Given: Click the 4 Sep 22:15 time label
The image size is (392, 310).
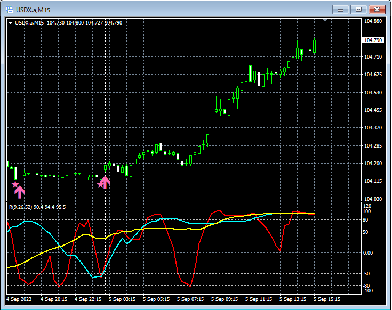Looking at the screenshot, I should (88, 299).
